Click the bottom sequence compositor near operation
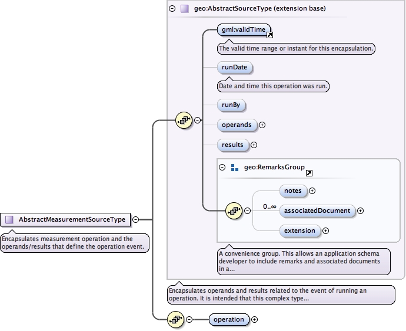 [x=177, y=319]
